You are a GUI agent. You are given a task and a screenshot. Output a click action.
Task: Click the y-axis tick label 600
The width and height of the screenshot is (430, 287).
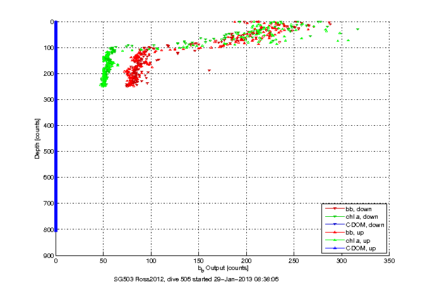point(48,178)
